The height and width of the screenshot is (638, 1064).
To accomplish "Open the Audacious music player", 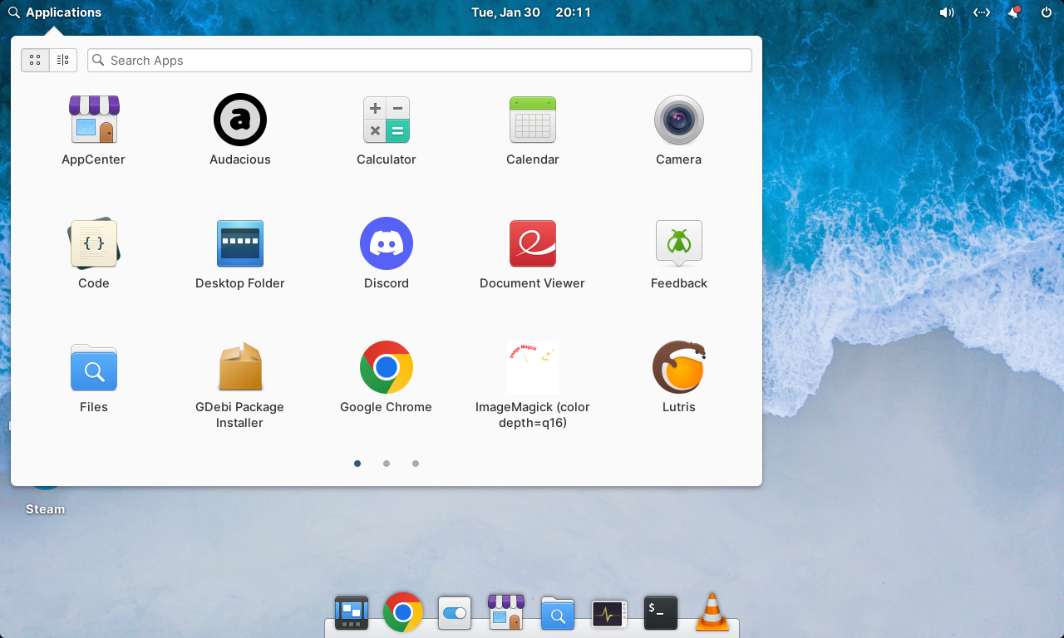I will pyautogui.click(x=240, y=130).
